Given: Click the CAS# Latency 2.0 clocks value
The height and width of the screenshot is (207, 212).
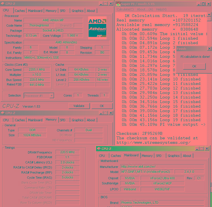Looking at the screenshot, I should (x=67, y=162).
